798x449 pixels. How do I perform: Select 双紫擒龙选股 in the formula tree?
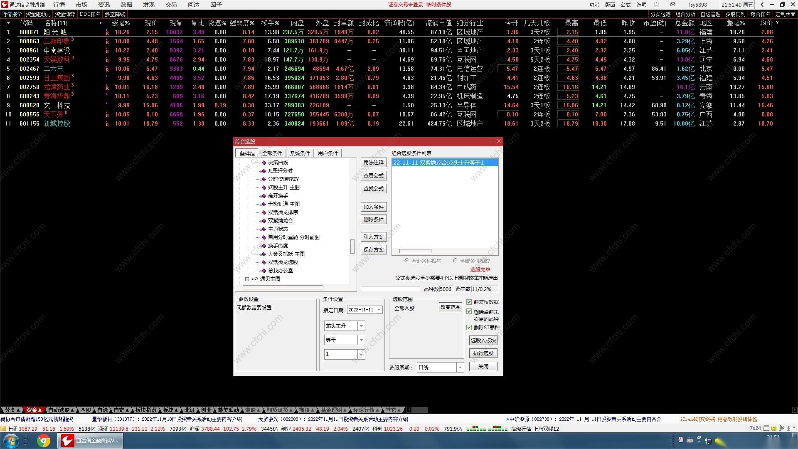pyautogui.click(x=283, y=262)
